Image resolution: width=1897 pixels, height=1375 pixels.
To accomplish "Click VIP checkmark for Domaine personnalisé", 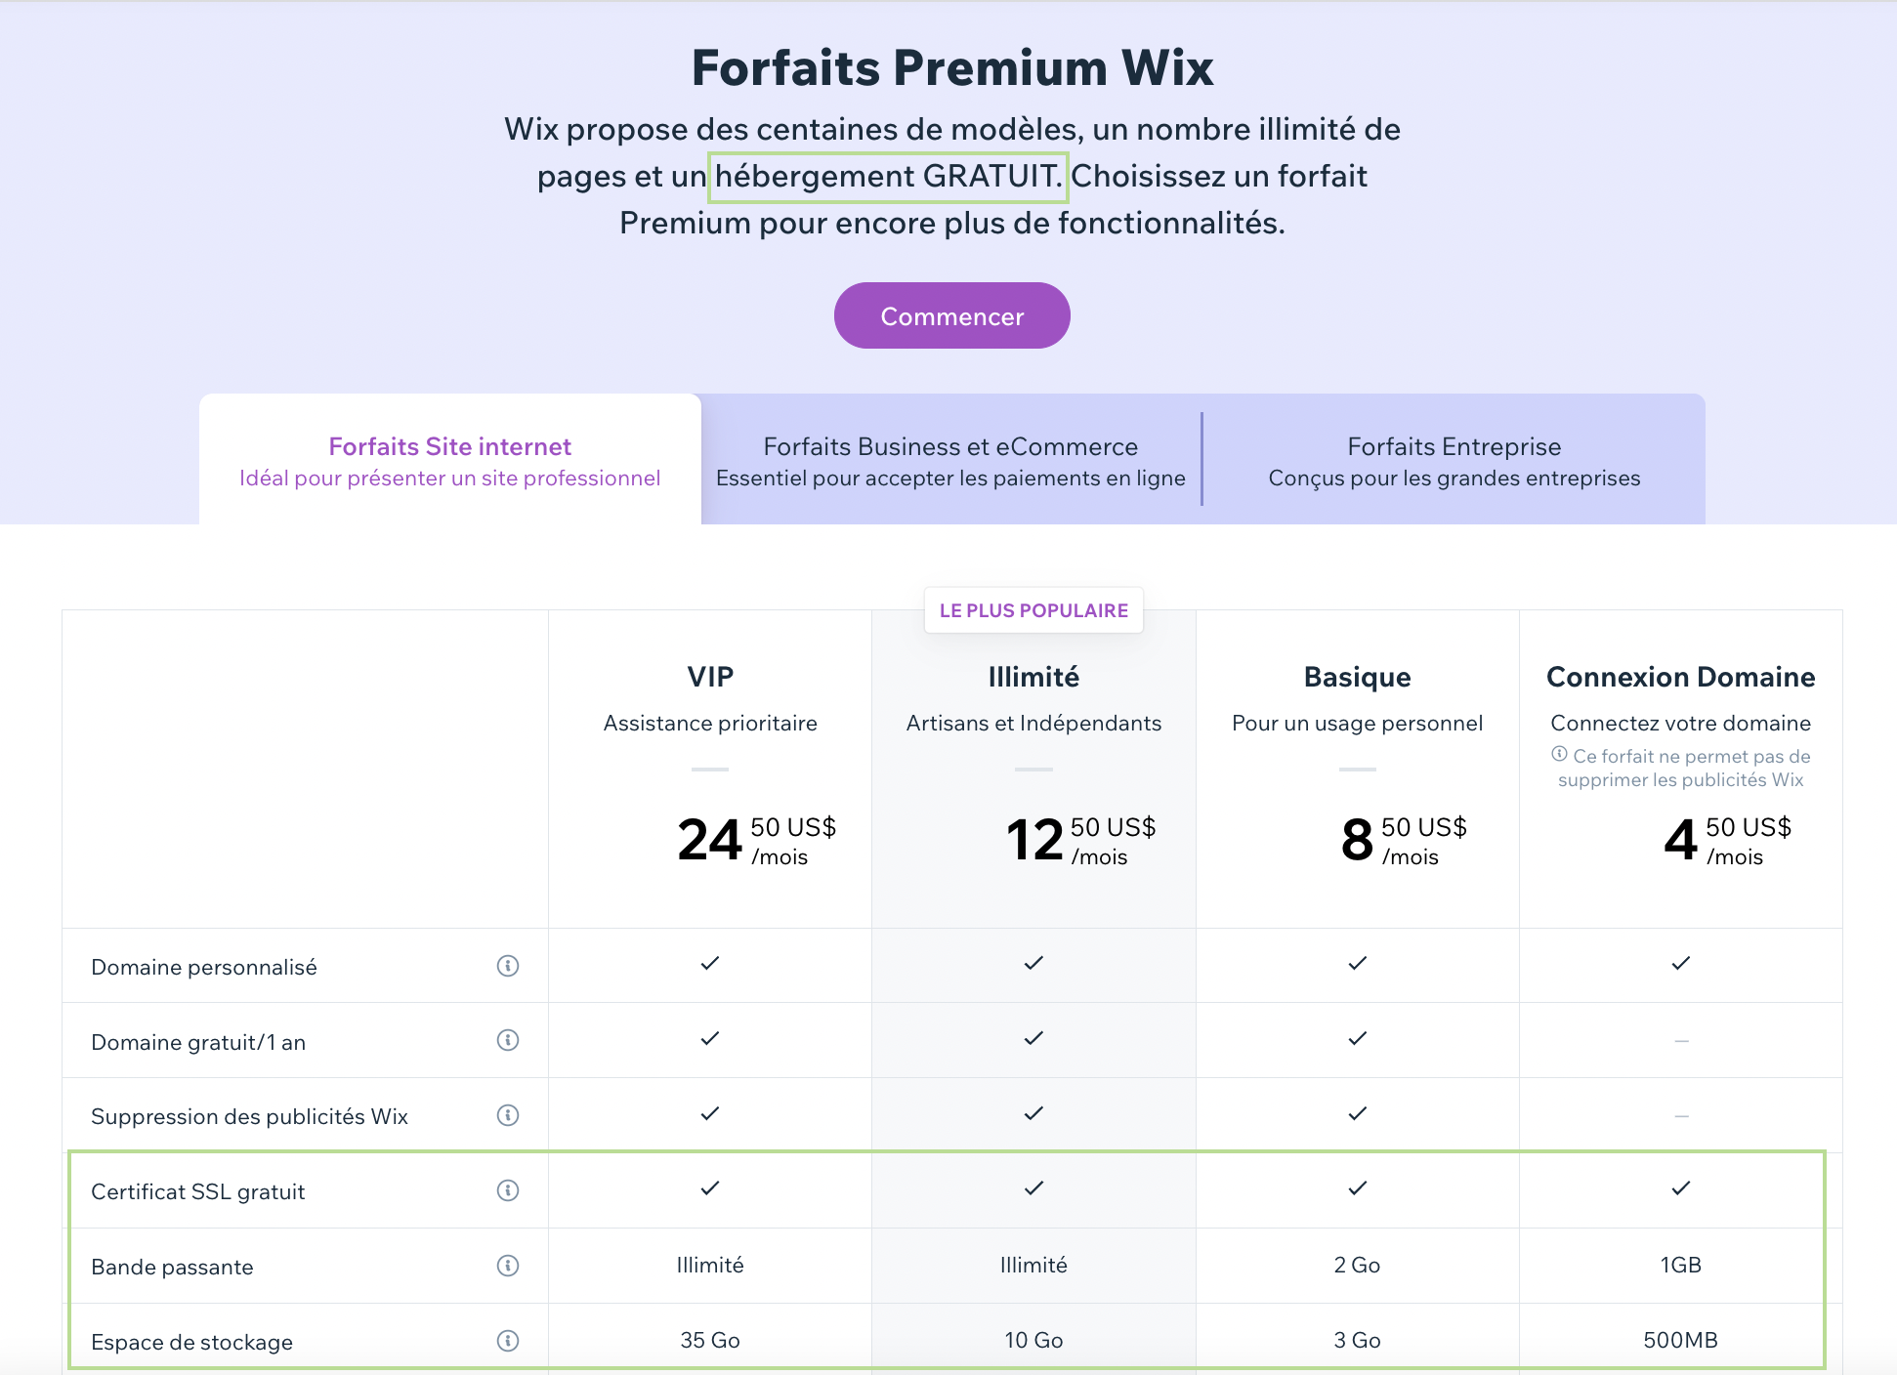I will pos(710,964).
